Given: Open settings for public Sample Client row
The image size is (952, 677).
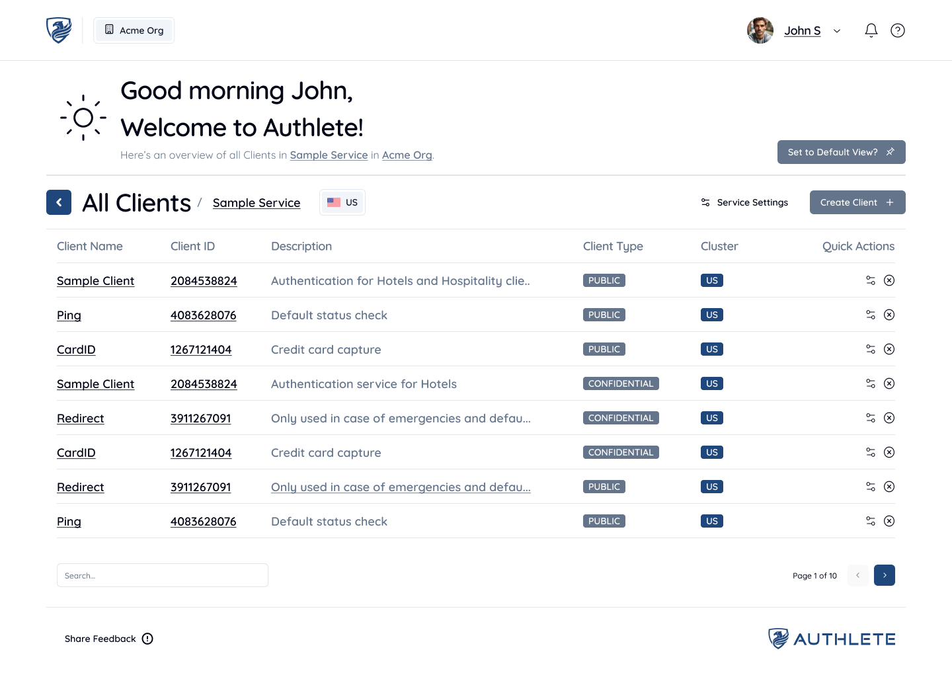Looking at the screenshot, I should point(871,280).
